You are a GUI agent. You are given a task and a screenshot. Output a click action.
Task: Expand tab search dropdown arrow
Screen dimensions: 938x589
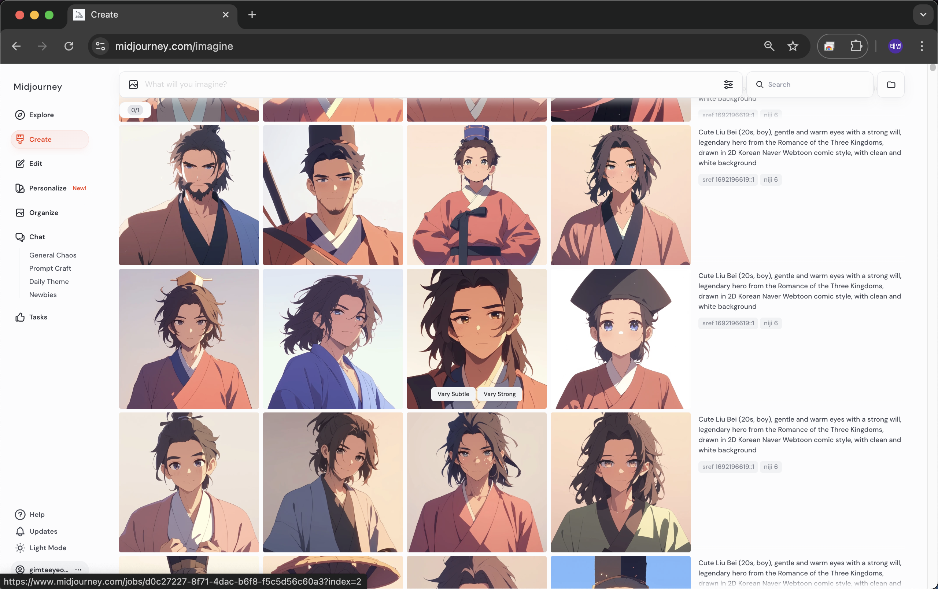[x=923, y=15]
